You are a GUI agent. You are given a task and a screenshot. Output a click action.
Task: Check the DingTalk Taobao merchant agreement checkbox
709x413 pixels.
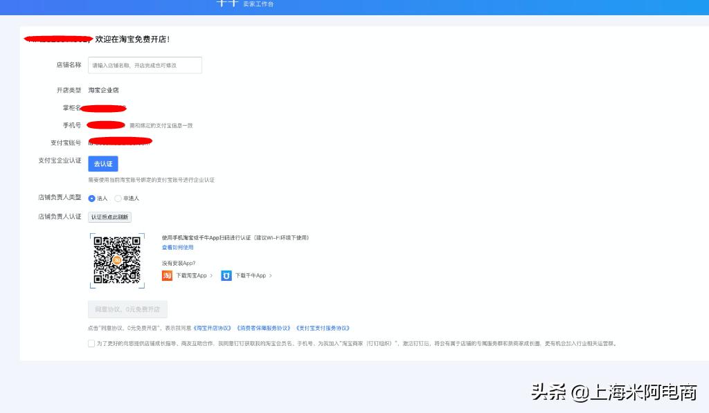(x=91, y=343)
